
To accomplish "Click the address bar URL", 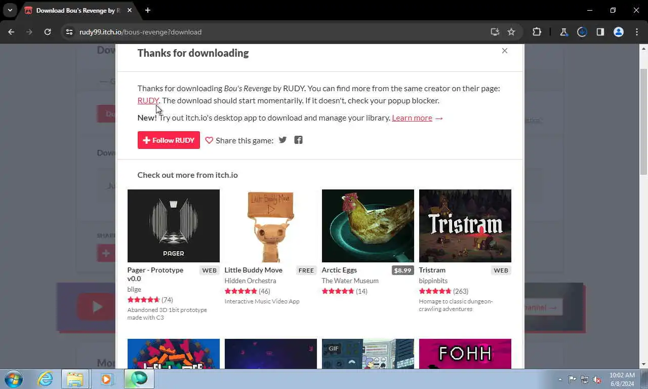I will pos(140,32).
